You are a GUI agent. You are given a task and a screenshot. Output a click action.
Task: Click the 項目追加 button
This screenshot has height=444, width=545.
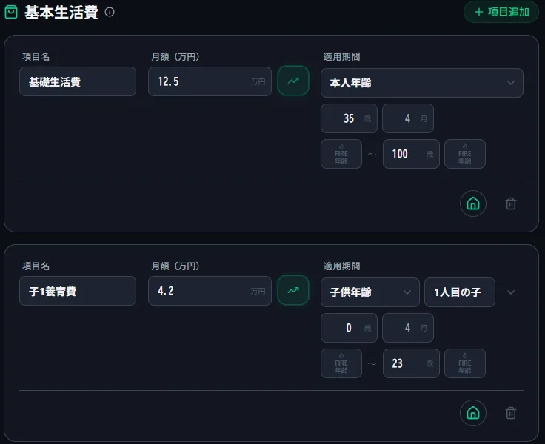(x=501, y=12)
